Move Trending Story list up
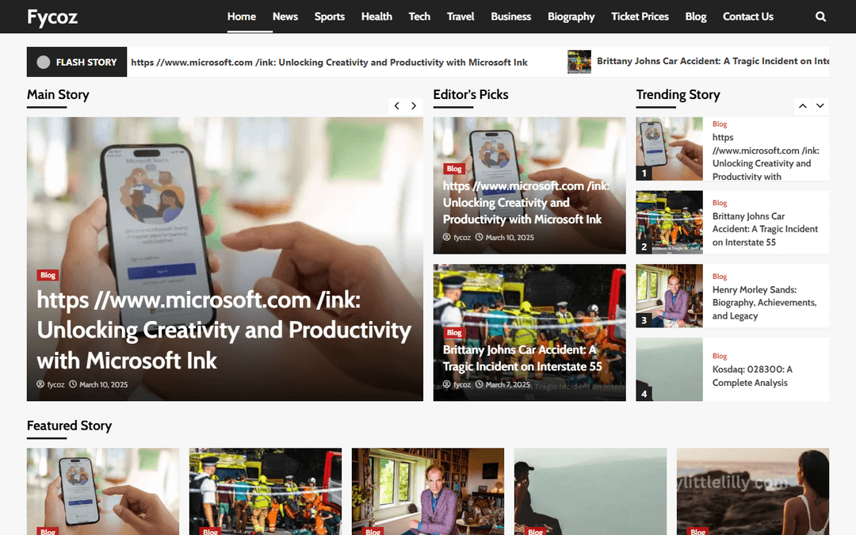The height and width of the screenshot is (535, 856). [x=802, y=106]
